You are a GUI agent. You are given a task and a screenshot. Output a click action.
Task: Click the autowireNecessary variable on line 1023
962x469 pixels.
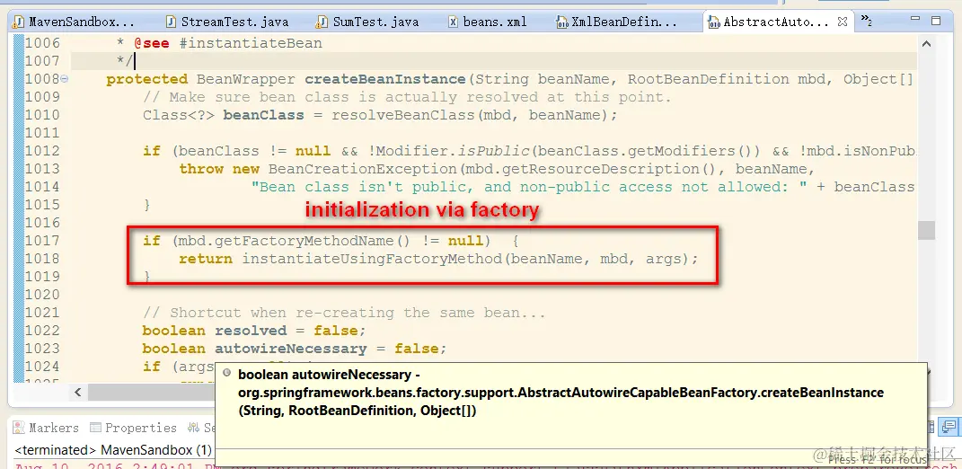click(x=290, y=348)
